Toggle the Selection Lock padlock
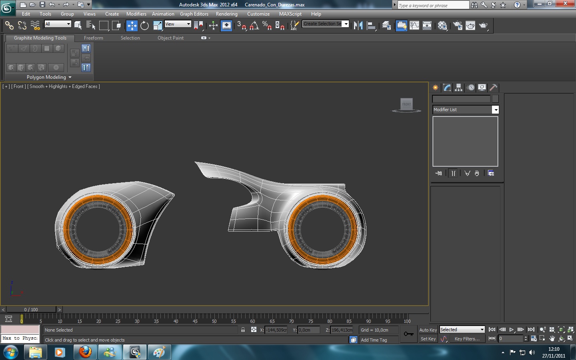Image resolution: width=576 pixels, height=360 pixels. pos(243,330)
